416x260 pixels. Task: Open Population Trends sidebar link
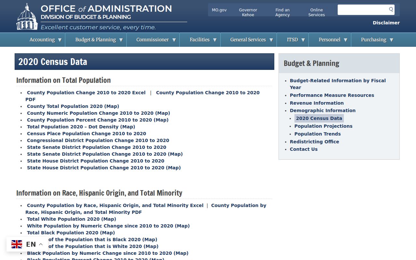click(x=318, y=134)
